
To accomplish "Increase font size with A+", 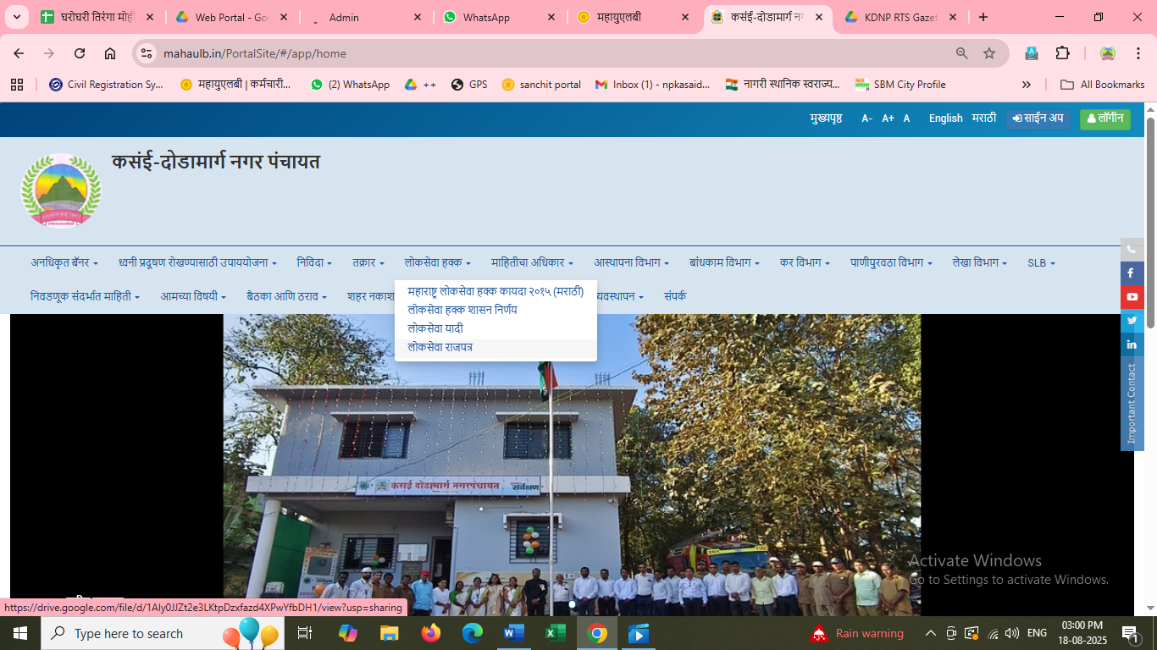I will pyautogui.click(x=888, y=118).
